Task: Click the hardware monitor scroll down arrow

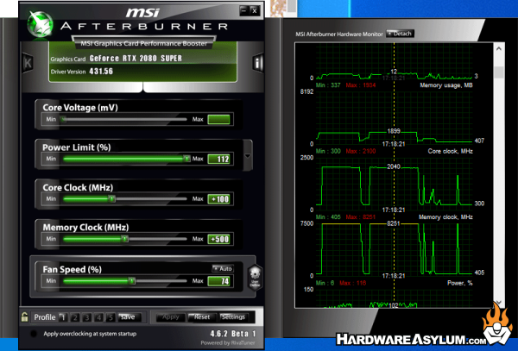Action: (x=499, y=303)
